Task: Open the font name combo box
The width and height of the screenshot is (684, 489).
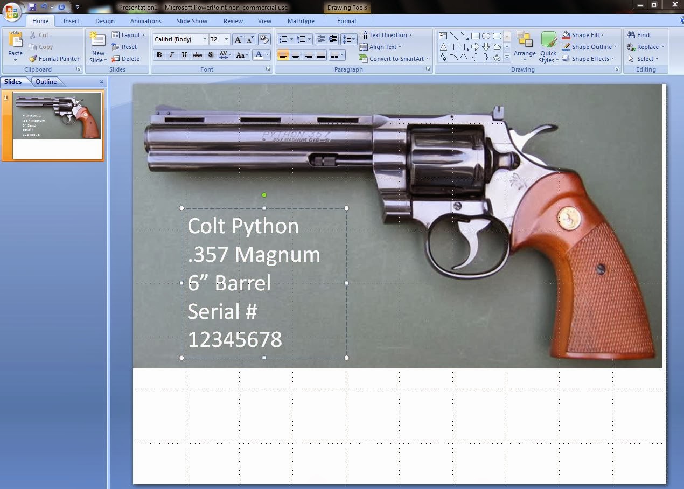Action: click(180, 39)
